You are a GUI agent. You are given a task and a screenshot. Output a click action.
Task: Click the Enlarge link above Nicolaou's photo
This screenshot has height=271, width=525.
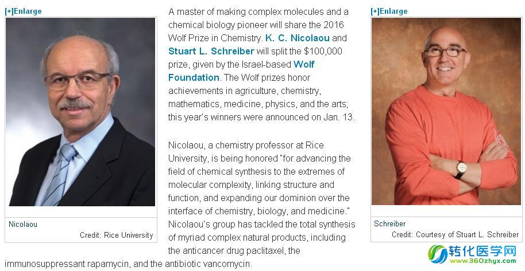coord(24,11)
